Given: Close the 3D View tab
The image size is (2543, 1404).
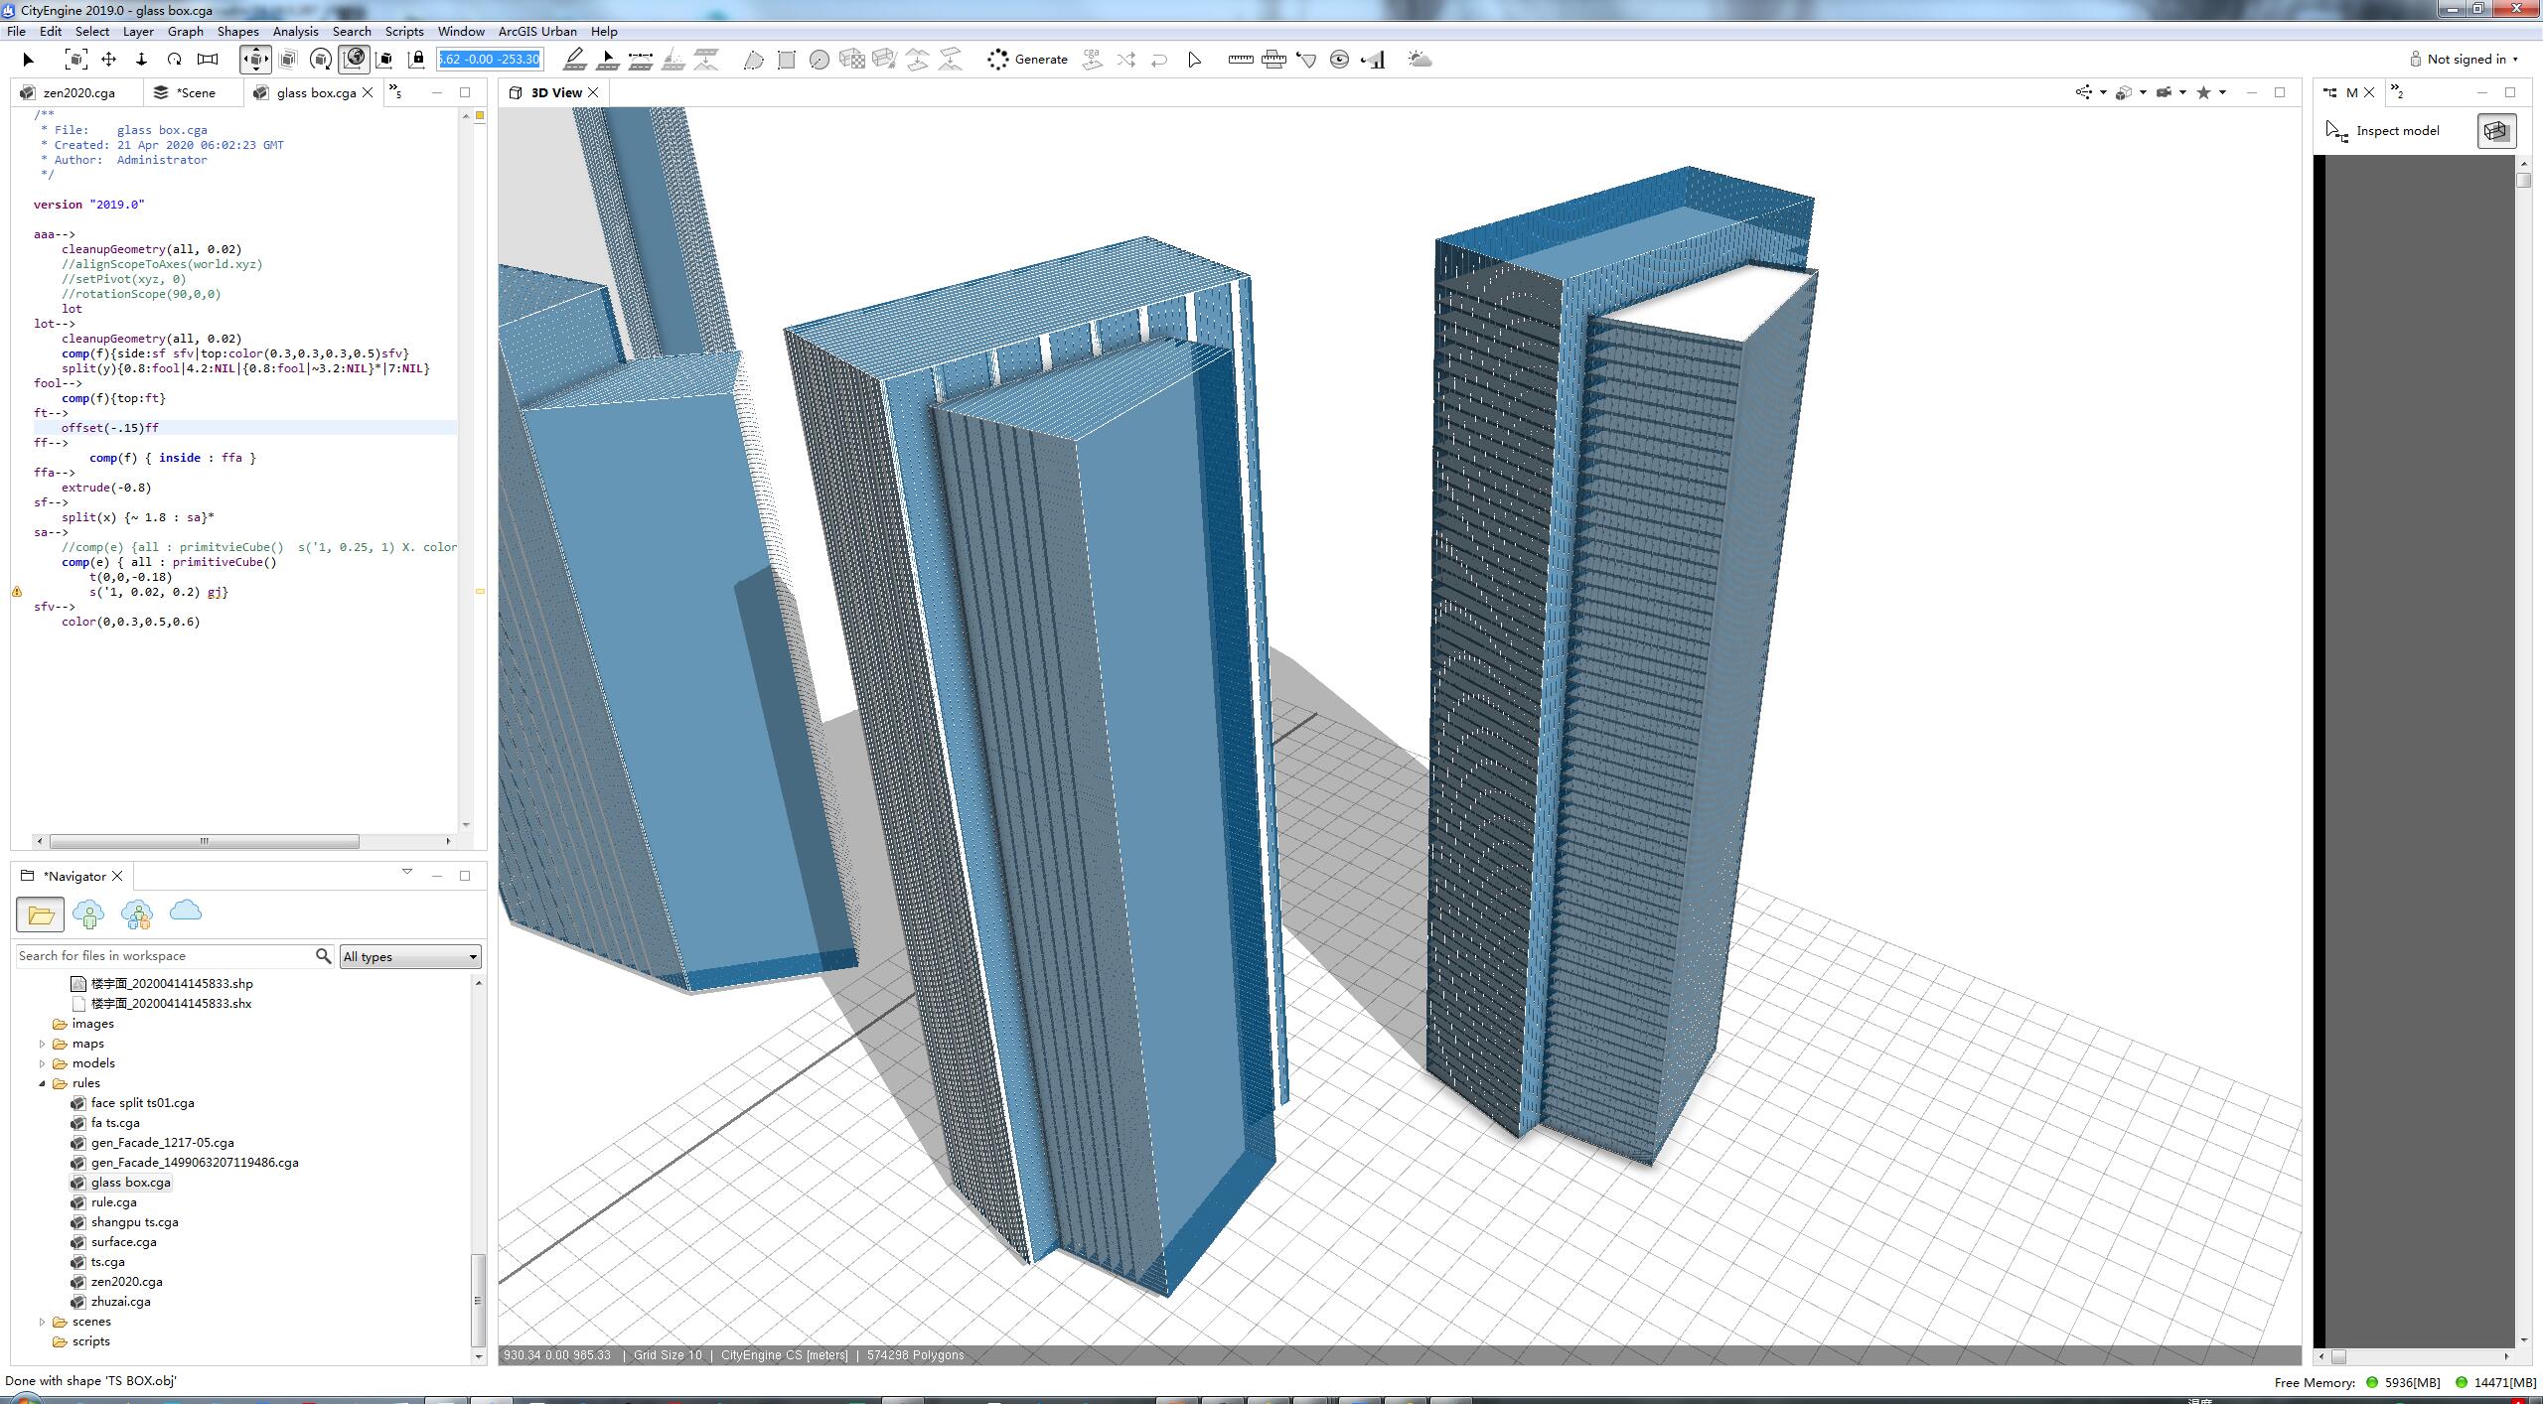Looking at the screenshot, I should (593, 92).
